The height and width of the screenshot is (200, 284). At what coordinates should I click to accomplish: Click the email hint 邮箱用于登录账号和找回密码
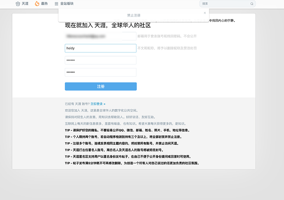(167, 36)
